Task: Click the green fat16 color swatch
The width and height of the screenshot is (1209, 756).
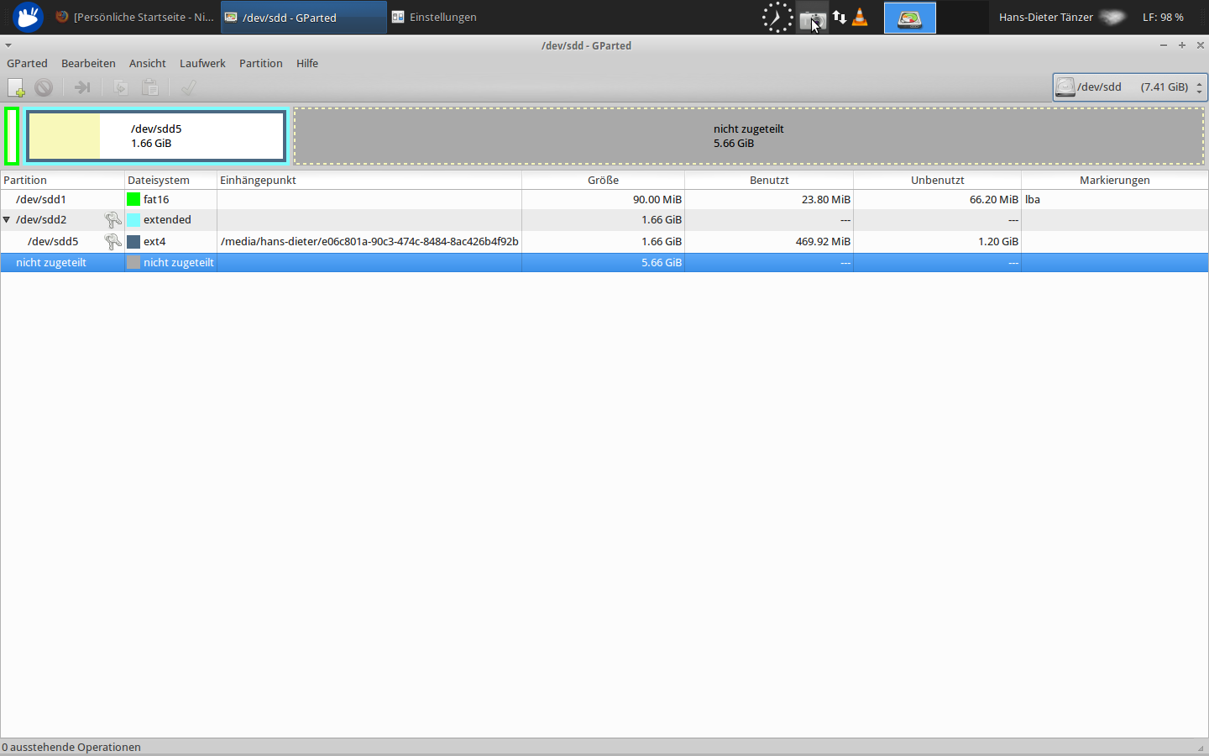Action: pyautogui.click(x=133, y=200)
